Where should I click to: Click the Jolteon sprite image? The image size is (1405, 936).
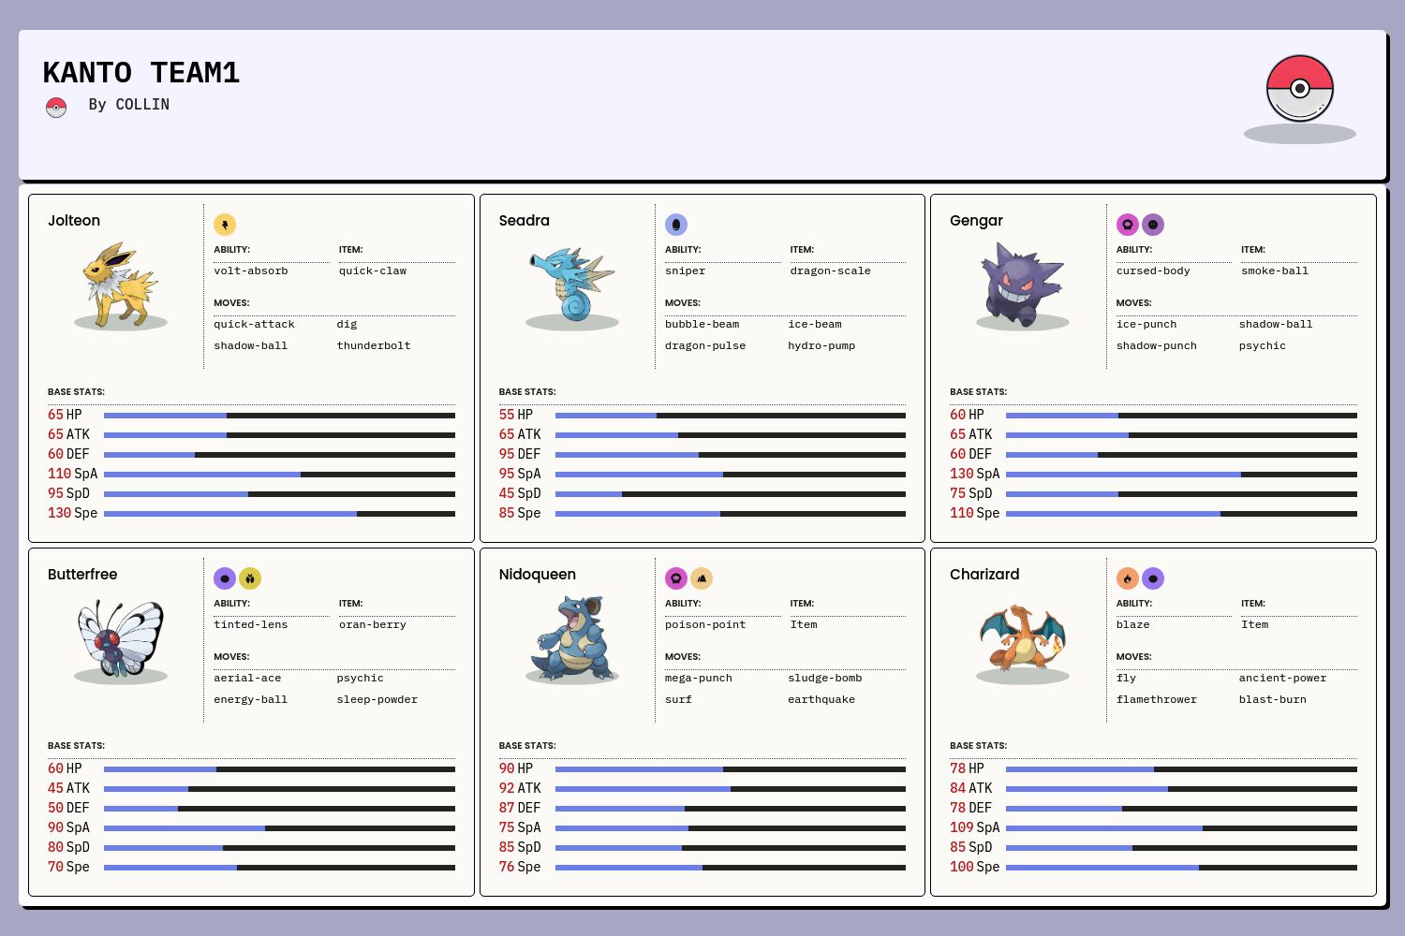pos(121,284)
